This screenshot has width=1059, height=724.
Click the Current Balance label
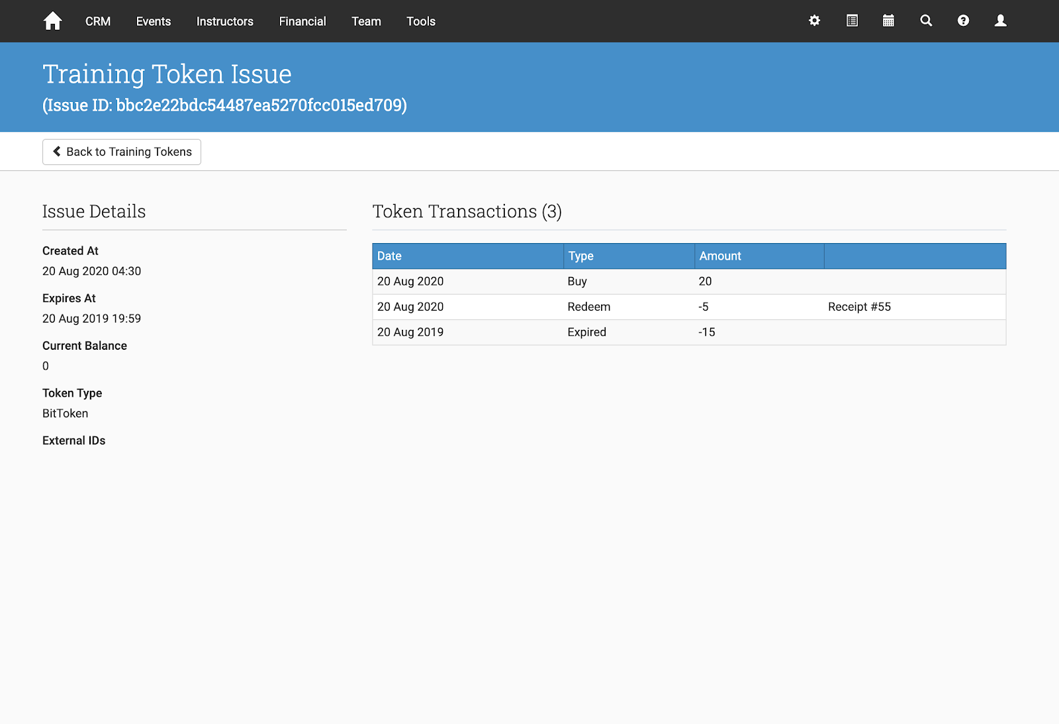(85, 346)
